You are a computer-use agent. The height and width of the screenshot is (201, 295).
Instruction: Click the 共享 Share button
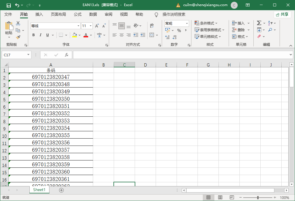282,14
